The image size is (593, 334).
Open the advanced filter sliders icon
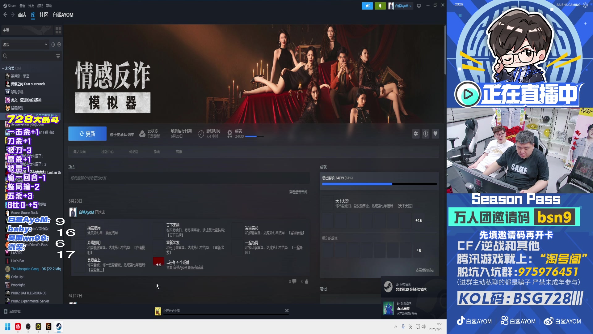point(58,56)
